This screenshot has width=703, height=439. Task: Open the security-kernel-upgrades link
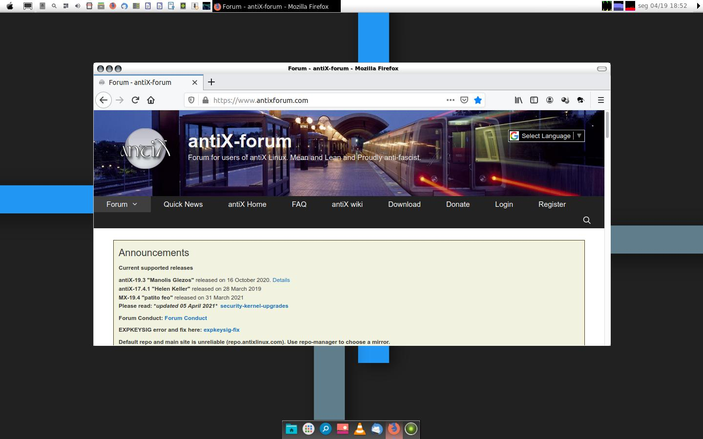pos(254,306)
